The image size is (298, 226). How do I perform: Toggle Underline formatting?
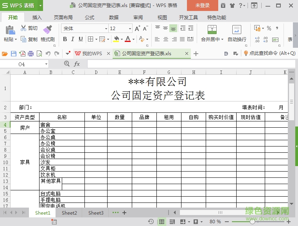(x=81, y=39)
